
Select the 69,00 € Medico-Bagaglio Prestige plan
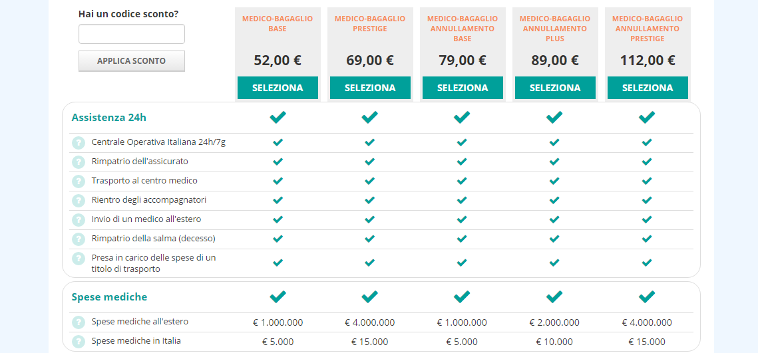[370, 88]
